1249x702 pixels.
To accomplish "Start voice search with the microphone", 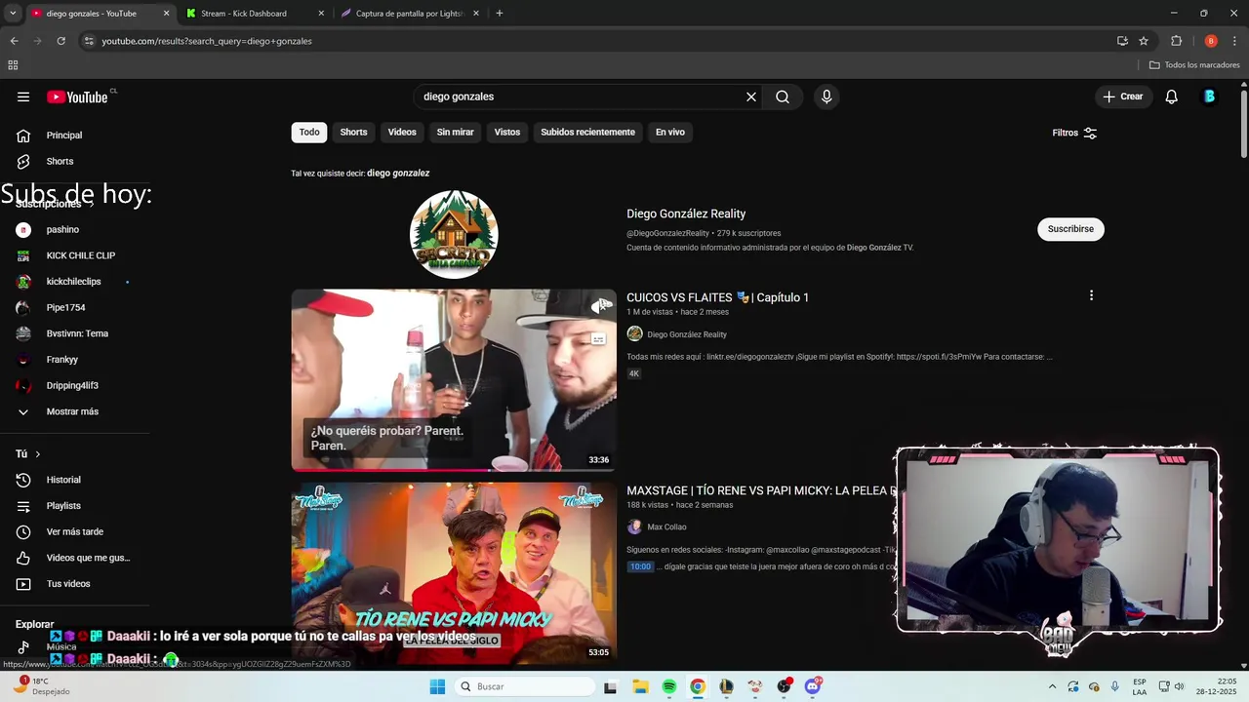I will click(826, 97).
